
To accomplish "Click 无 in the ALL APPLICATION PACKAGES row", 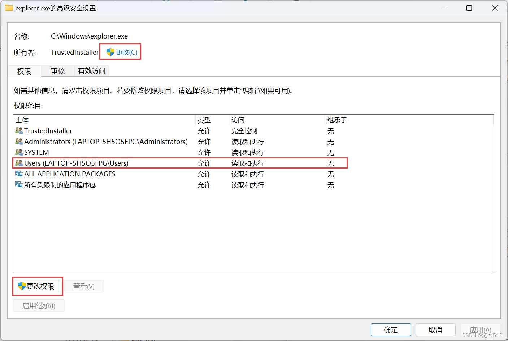I will click(331, 174).
